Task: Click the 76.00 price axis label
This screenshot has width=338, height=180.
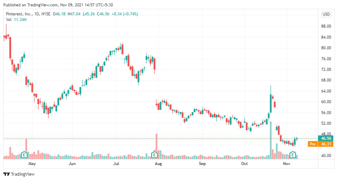Action: pyautogui.click(x=326, y=59)
